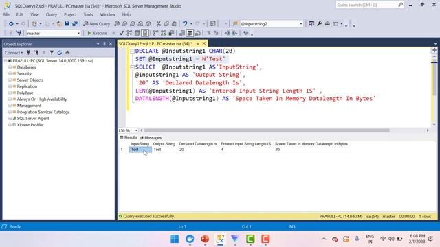Click the Parse checkmark icon
This screenshot has height=247, width=440.
point(122,33)
